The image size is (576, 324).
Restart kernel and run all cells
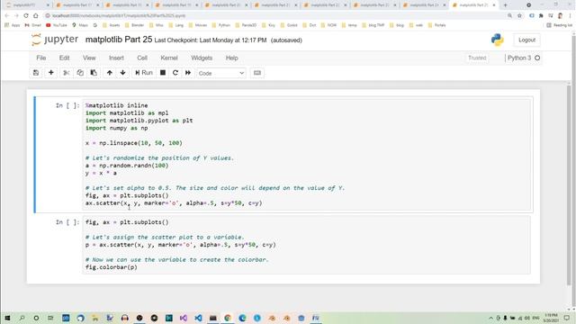188,73
